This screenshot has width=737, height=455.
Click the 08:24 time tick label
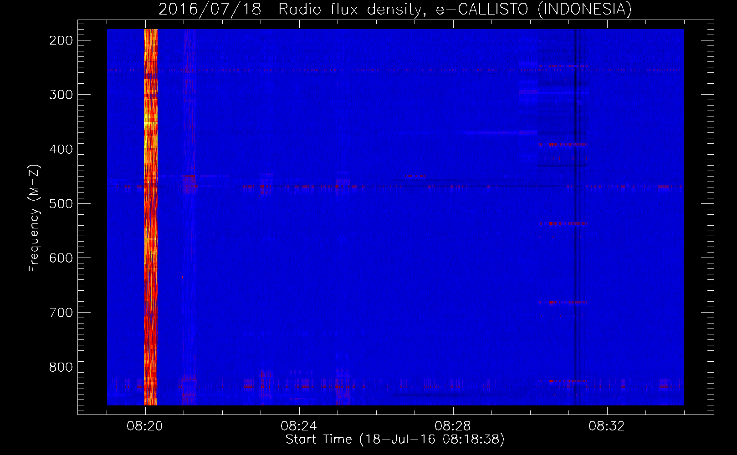pyautogui.click(x=299, y=426)
